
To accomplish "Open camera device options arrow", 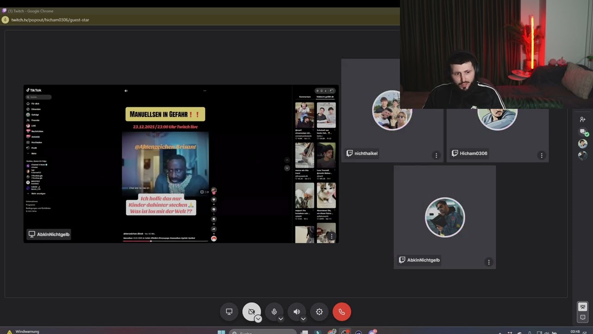I will pos(258,319).
